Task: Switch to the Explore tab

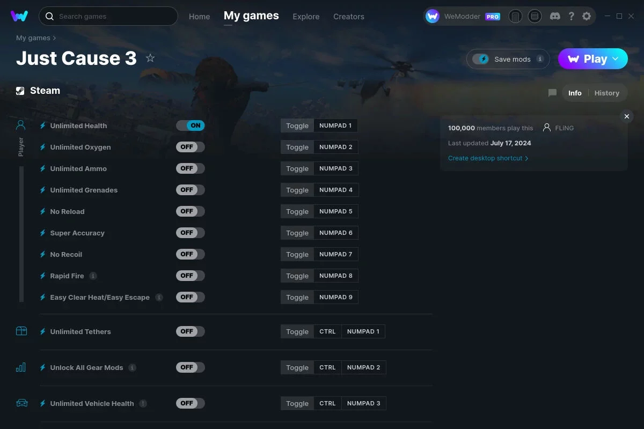Action: (x=306, y=17)
